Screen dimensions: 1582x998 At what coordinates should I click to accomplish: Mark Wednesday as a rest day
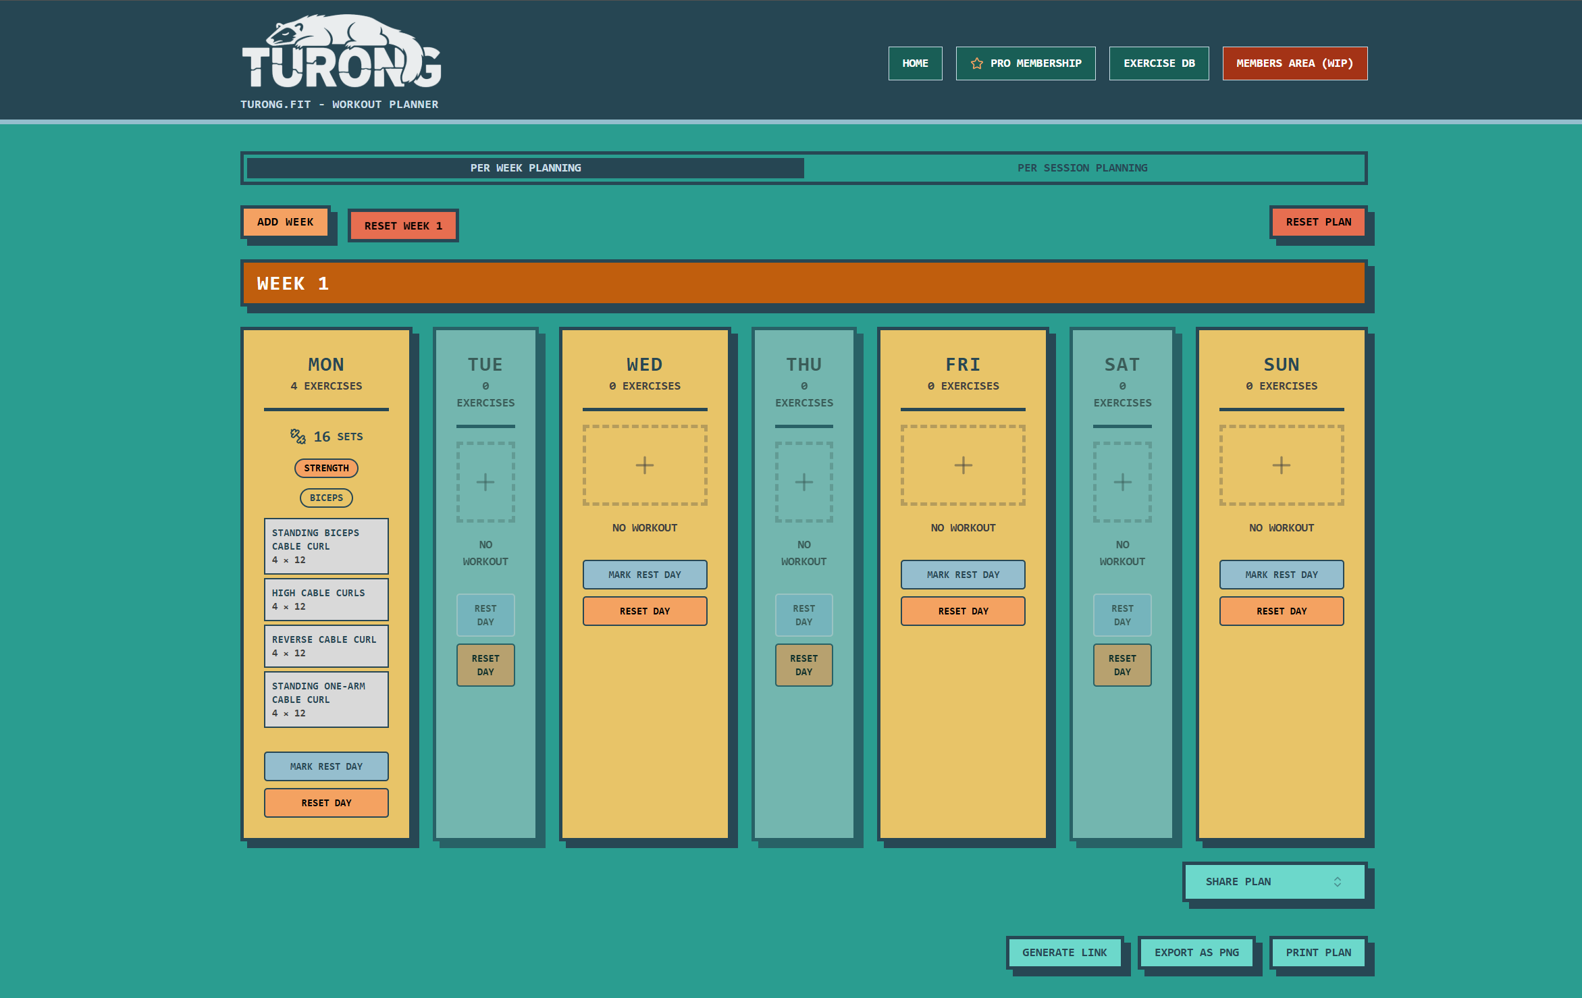coord(645,575)
